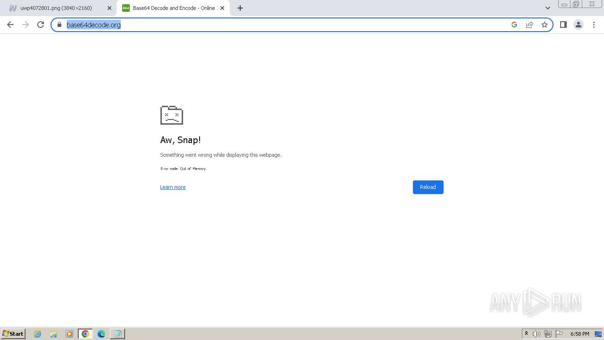Open the Google icon in the address bar
Viewport: 604px width, 340px height.
514,25
